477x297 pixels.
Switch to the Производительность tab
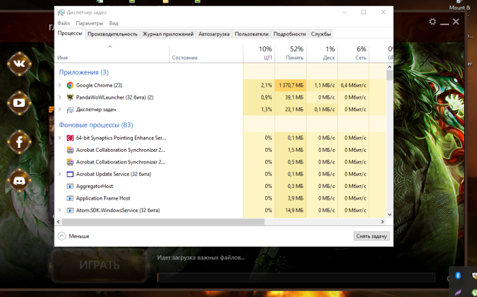pyautogui.click(x=112, y=34)
